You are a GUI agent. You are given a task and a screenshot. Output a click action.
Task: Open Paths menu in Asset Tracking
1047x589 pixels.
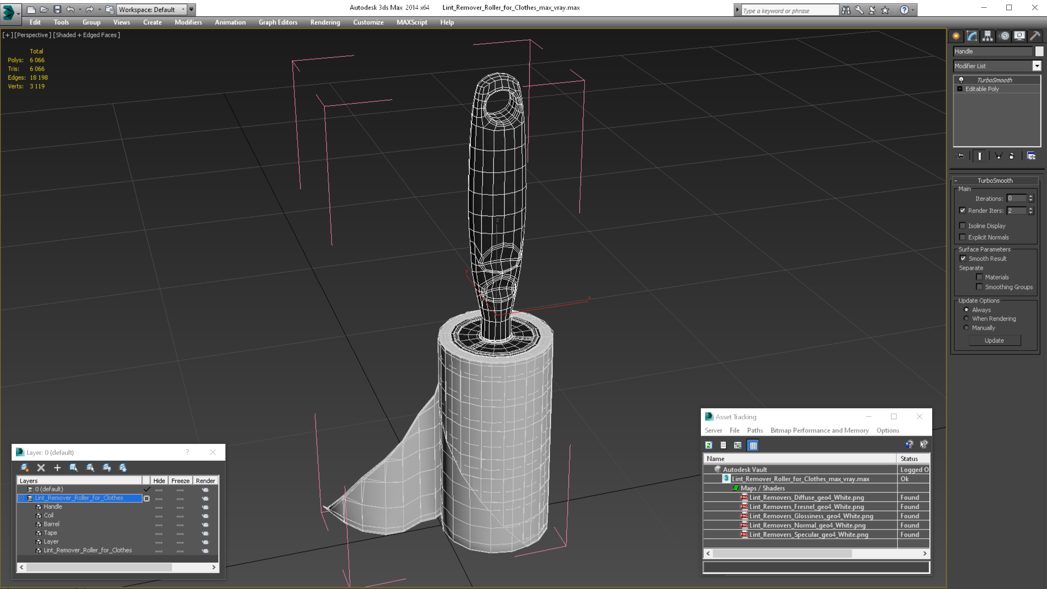click(755, 430)
